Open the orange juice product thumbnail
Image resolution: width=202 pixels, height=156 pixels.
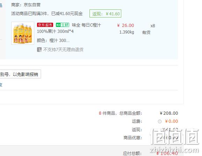pos(23,33)
